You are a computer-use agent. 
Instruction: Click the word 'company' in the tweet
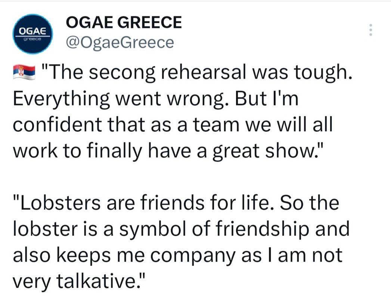click(193, 256)
